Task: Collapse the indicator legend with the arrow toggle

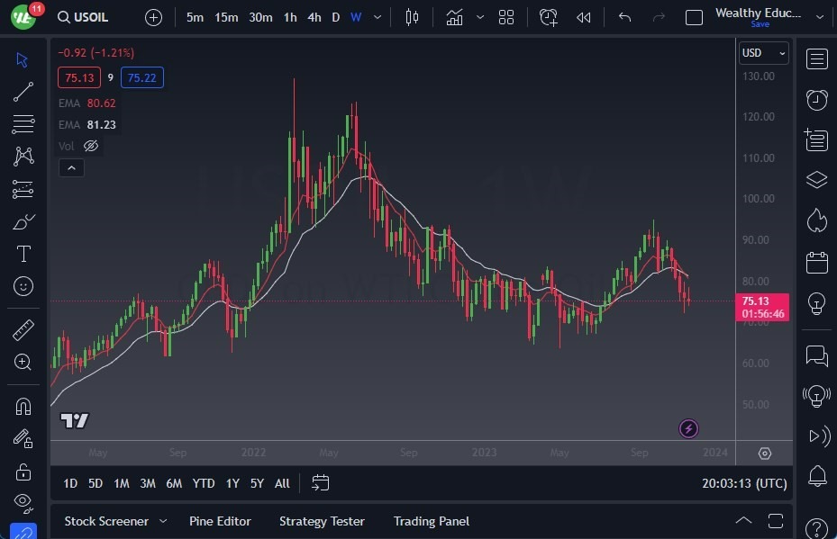Action: tap(71, 167)
